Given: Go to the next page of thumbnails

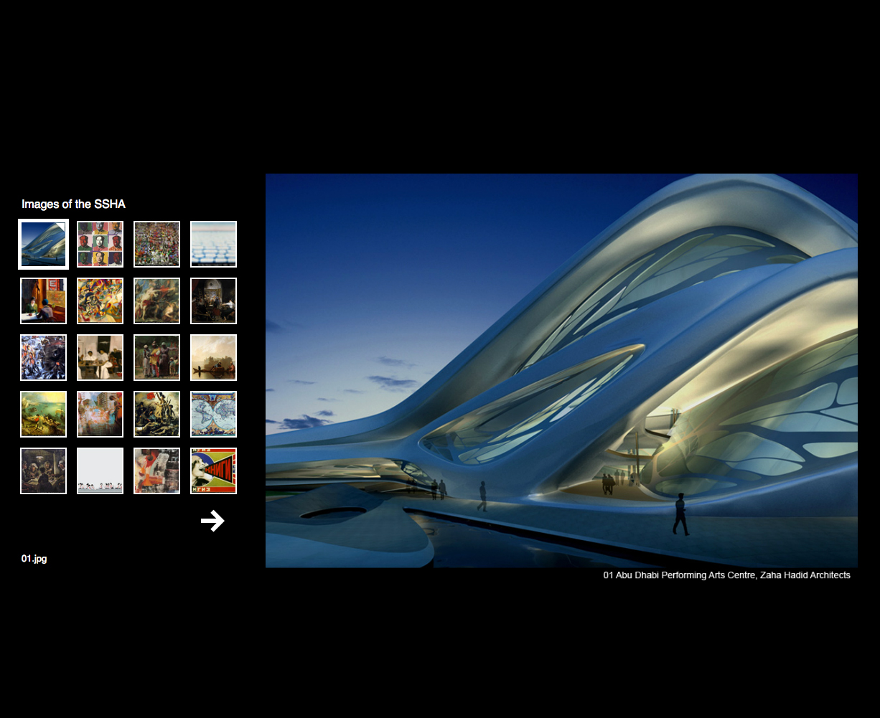Looking at the screenshot, I should tap(212, 521).
